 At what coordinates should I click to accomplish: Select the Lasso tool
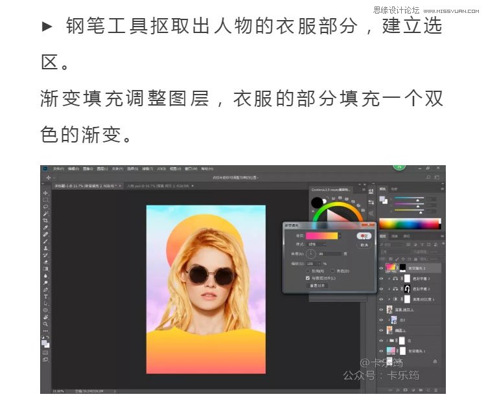coord(45,207)
